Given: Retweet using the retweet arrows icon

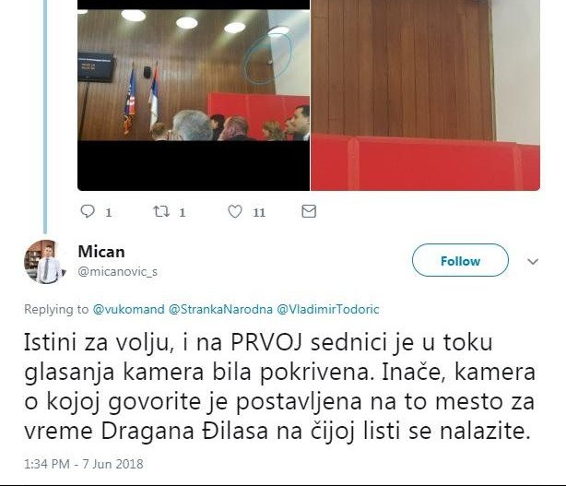Looking at the screenshot, I should 161,211.
